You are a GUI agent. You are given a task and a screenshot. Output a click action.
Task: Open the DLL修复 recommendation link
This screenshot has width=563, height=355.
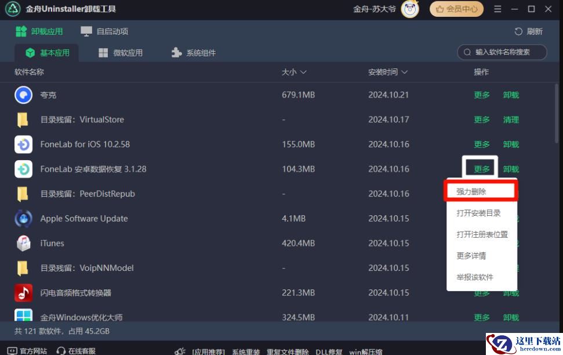pyautogui.click(x=329, y=352)
